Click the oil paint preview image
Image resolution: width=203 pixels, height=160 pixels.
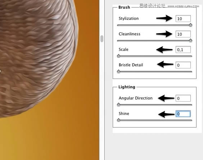click(49, 80)
